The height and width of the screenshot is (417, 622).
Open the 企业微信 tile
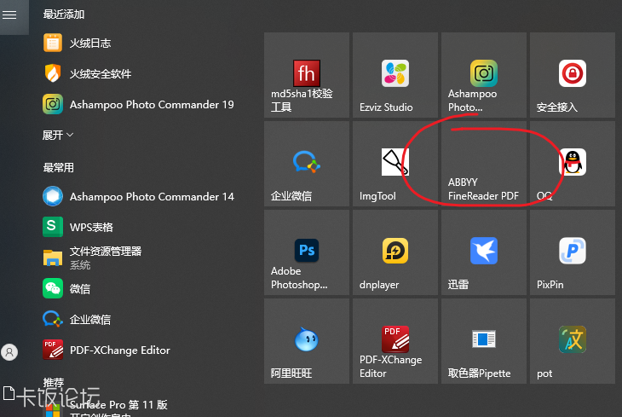(307, 164)
